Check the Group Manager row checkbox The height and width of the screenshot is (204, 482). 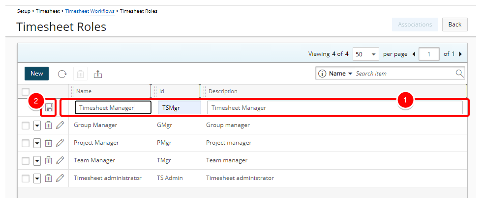(26, 126)
